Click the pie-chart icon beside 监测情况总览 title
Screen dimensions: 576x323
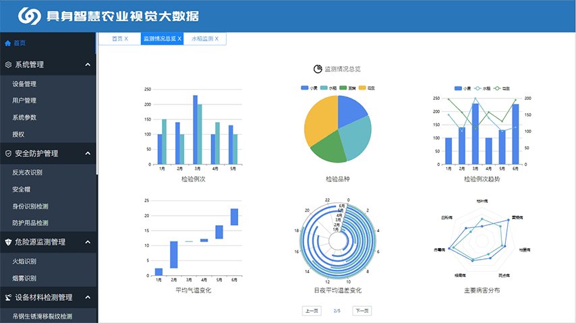click(318, 69)
